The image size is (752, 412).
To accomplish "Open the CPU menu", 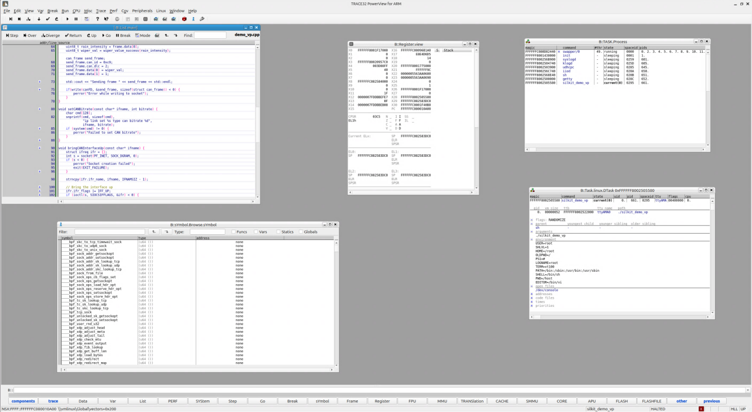I will click(x=76, y=11).
